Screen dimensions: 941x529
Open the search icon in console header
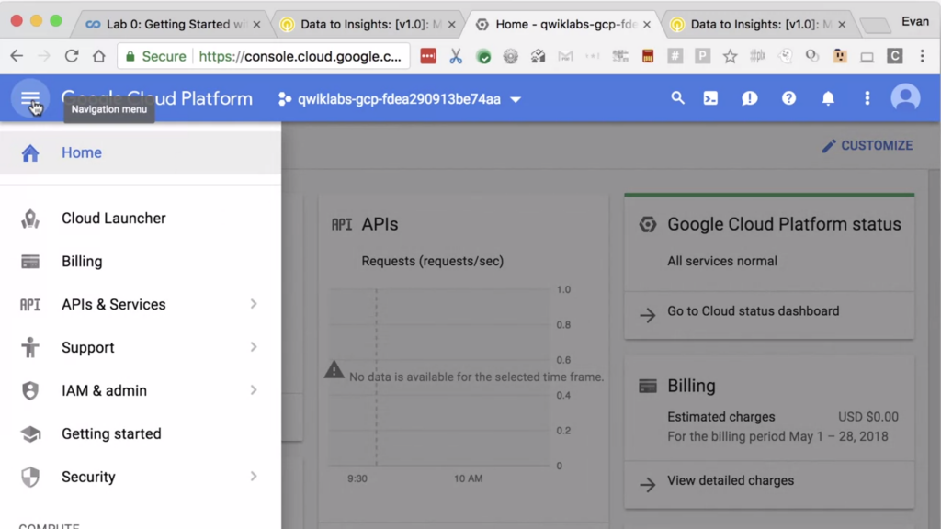[677, 97]
